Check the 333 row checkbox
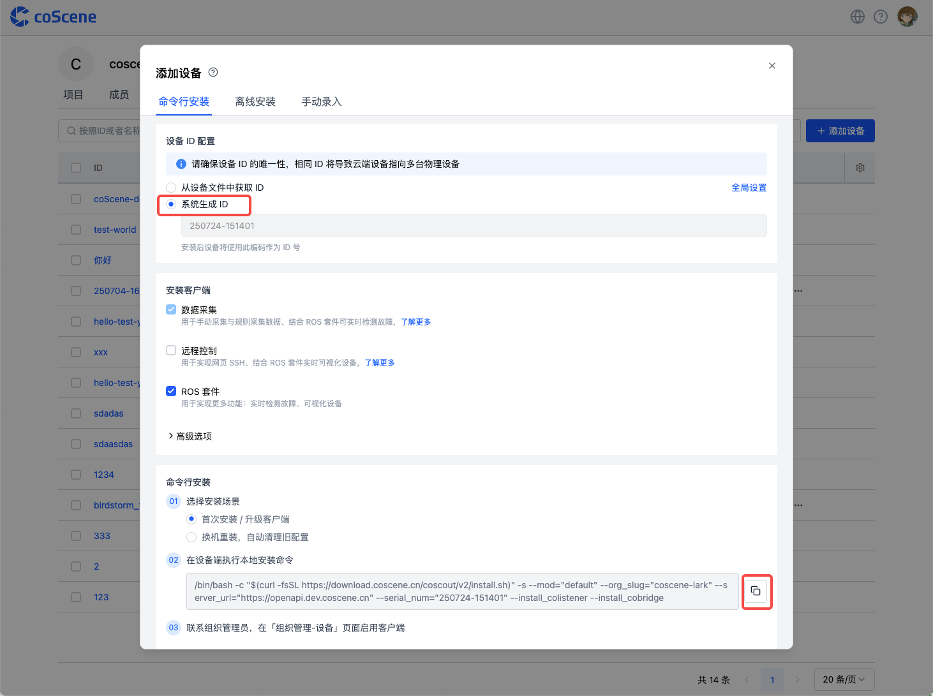The width and height of the screenshot is (933, 696). (76, 536)
